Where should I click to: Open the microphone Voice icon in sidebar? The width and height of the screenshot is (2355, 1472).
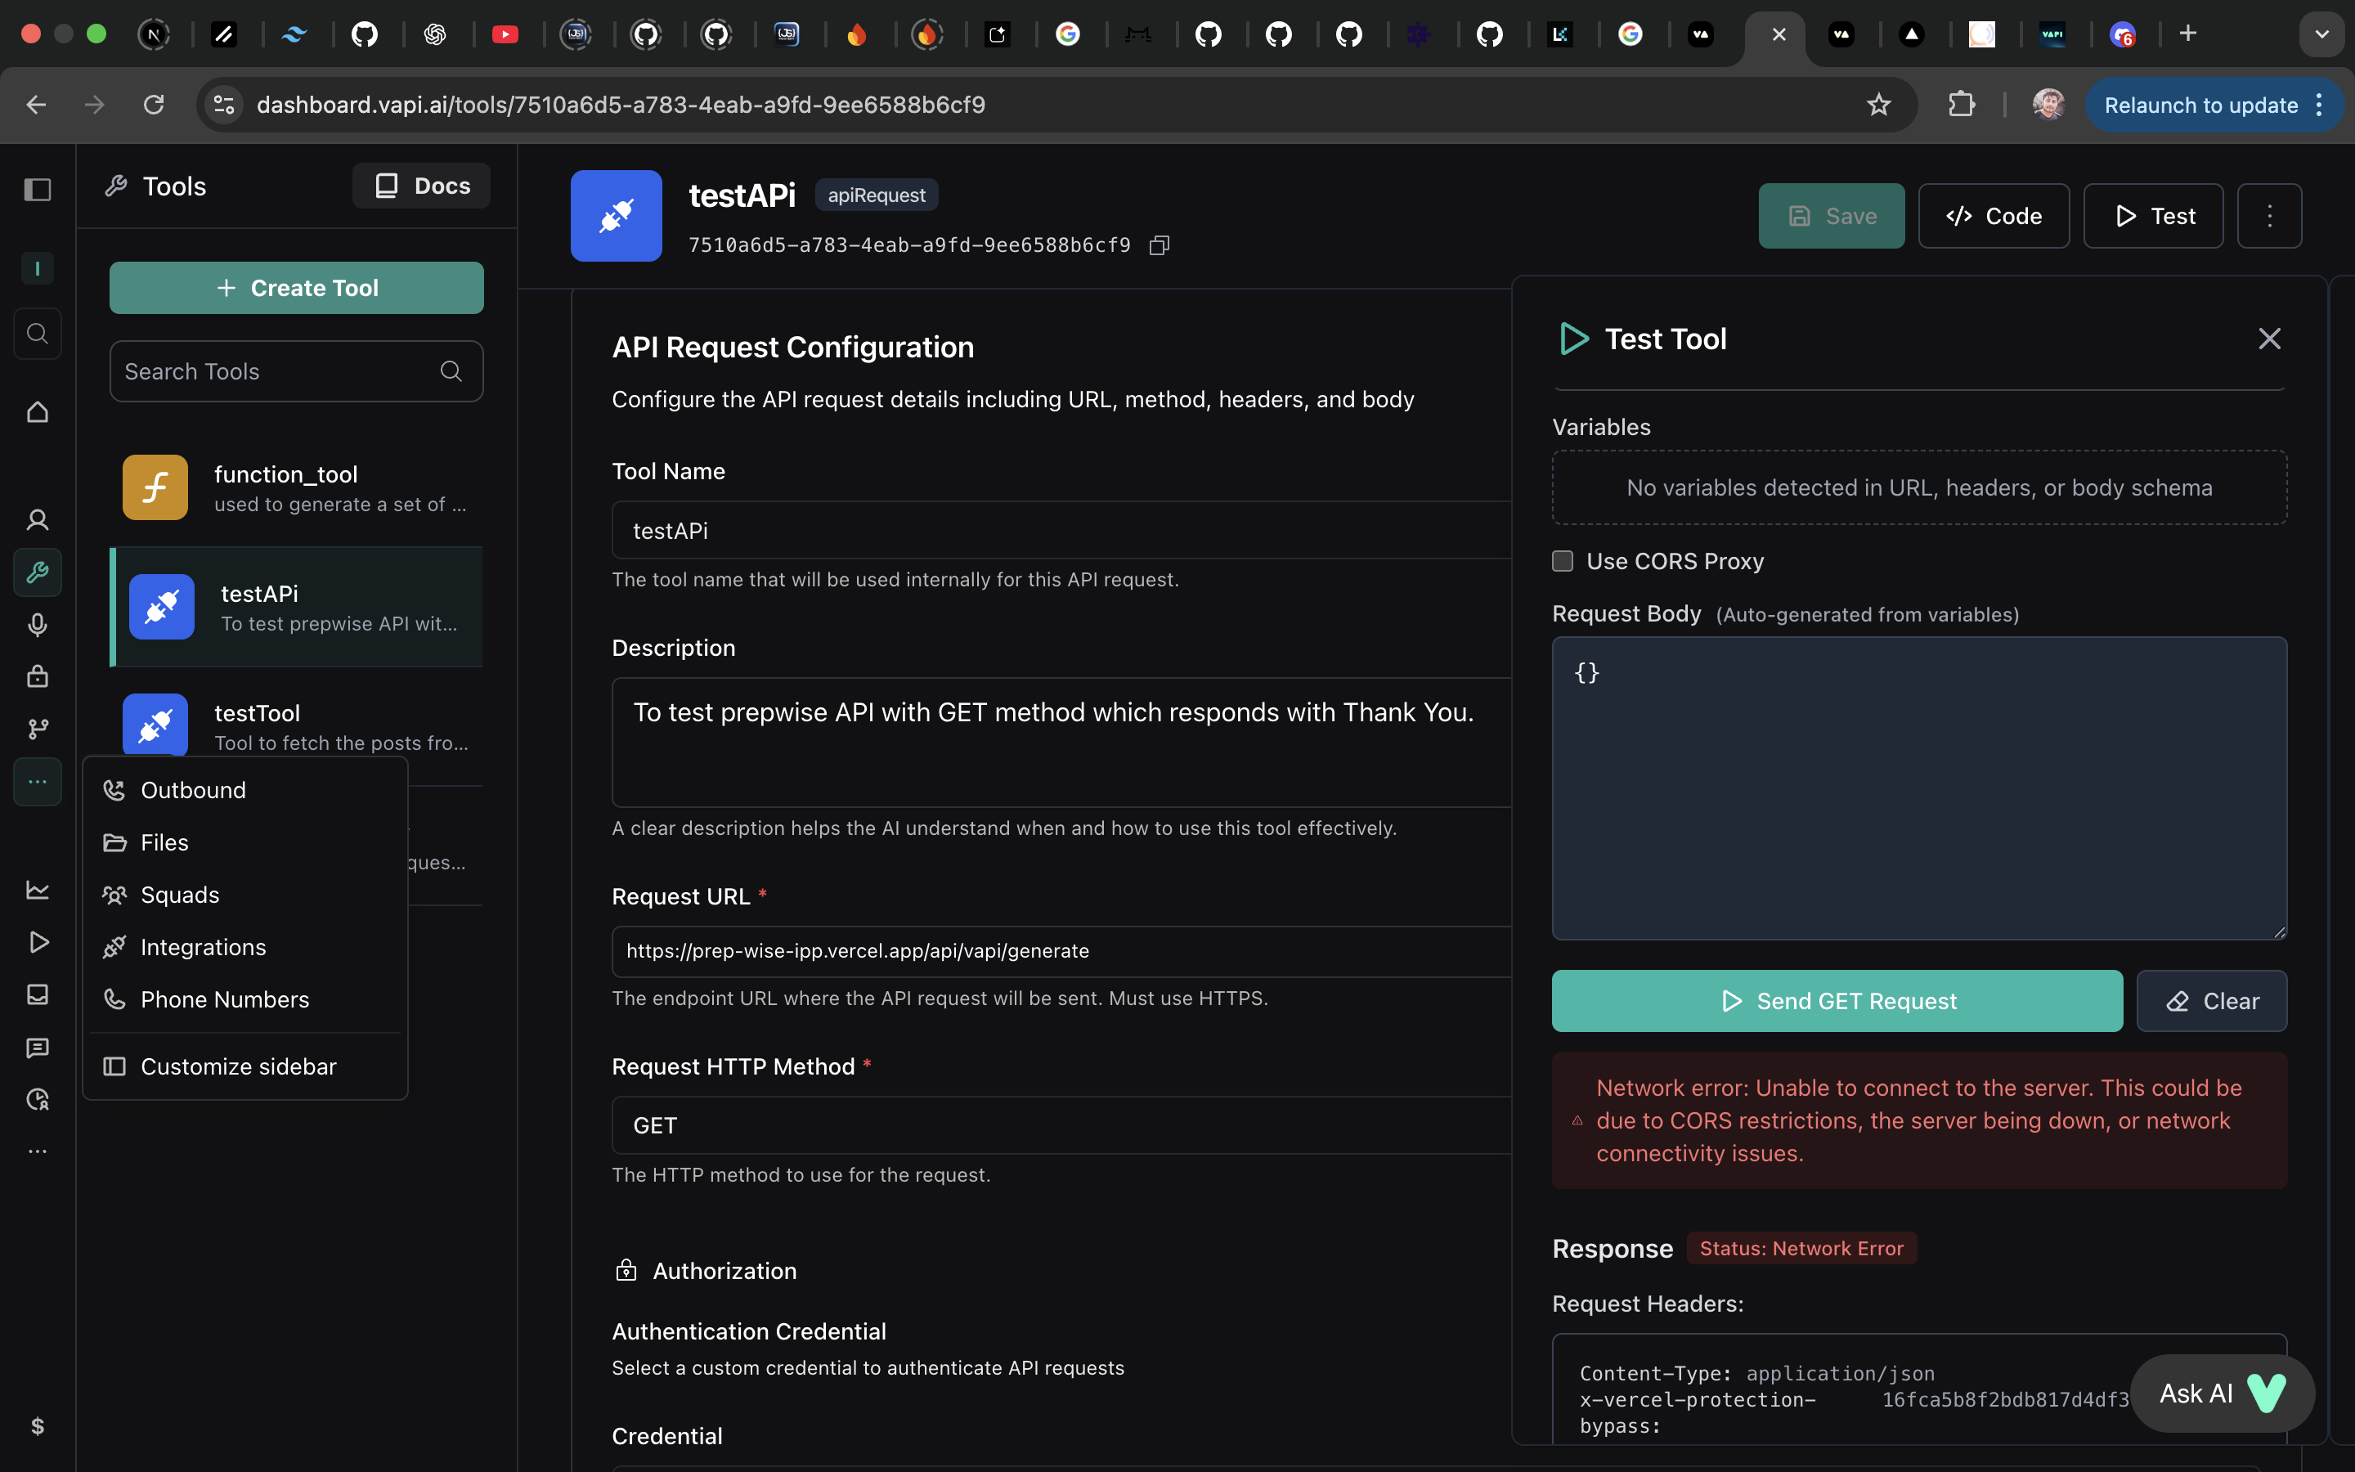tap(37, 625)
